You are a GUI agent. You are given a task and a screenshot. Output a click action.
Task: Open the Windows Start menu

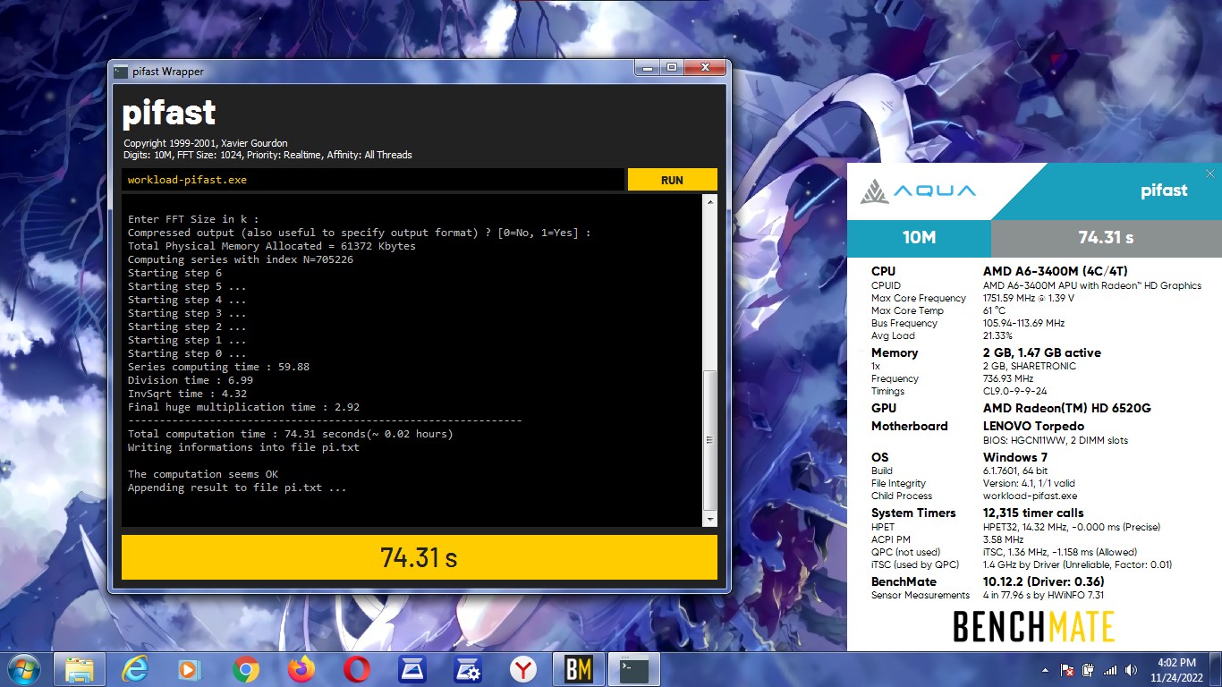tap(23, 669)
